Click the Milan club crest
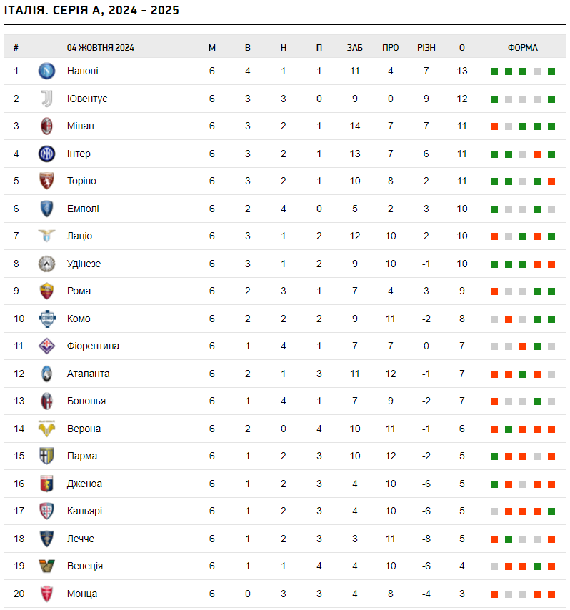 click(x=46, y=126)
